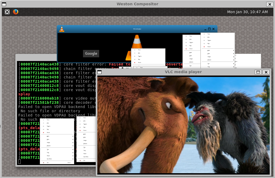The width and height of the screenshot is (275, 178).
Task: Minimize the blue VLC media player window
Action: pyautogui.click(x=205, y=29)
